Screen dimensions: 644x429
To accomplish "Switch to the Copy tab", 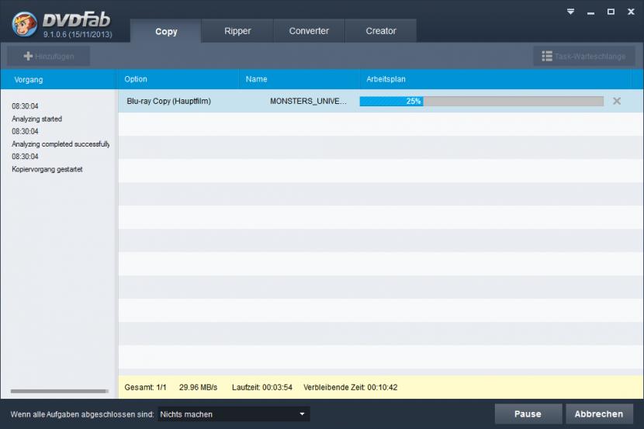I will tap(166, 32).
